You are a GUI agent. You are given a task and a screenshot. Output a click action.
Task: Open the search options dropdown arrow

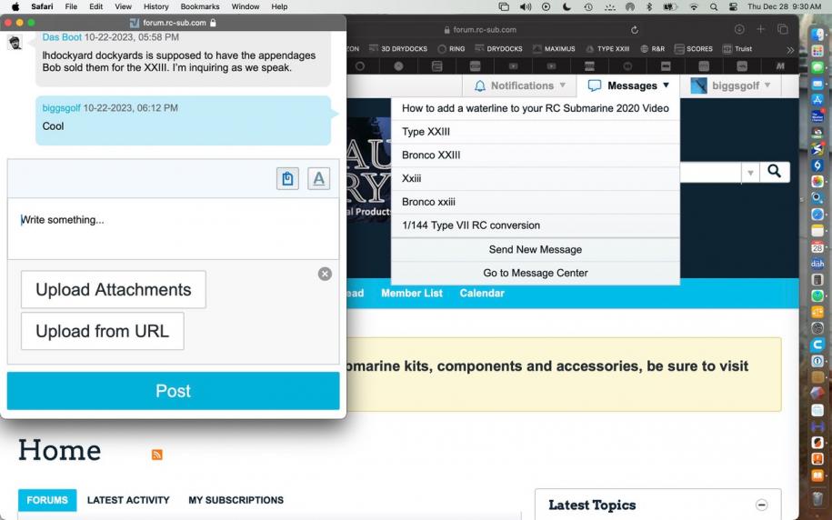(750, 172)
